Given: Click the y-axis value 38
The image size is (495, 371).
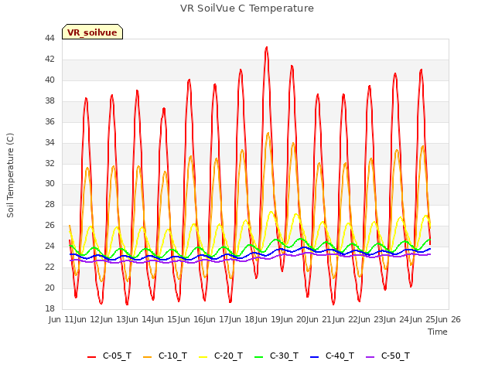Looking at the screenshot, I should 49,100.
